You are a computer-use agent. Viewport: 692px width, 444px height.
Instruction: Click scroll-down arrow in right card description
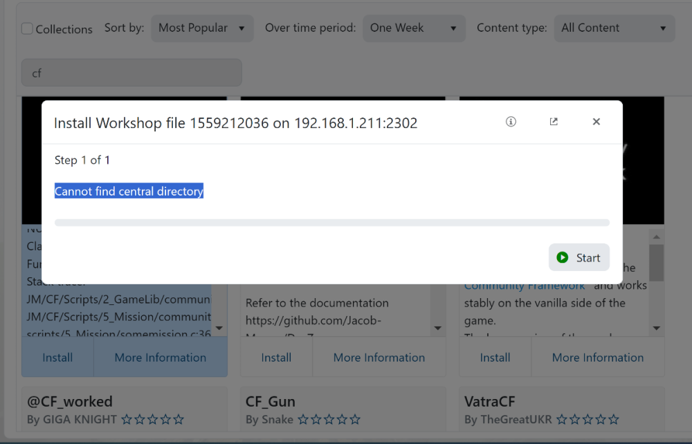coord(656,329)
